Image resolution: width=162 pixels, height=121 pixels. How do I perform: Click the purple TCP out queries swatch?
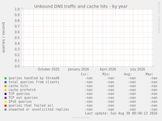point(6,98)
